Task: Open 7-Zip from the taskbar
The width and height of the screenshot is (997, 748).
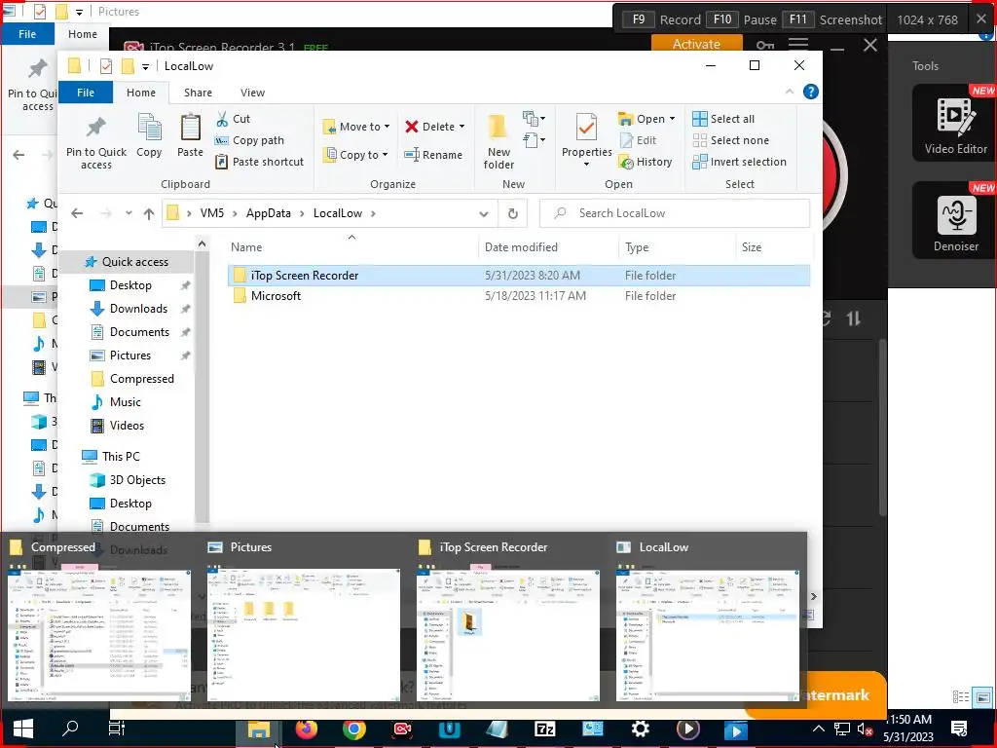Action: pyautogui.click(x=545, y=729)
